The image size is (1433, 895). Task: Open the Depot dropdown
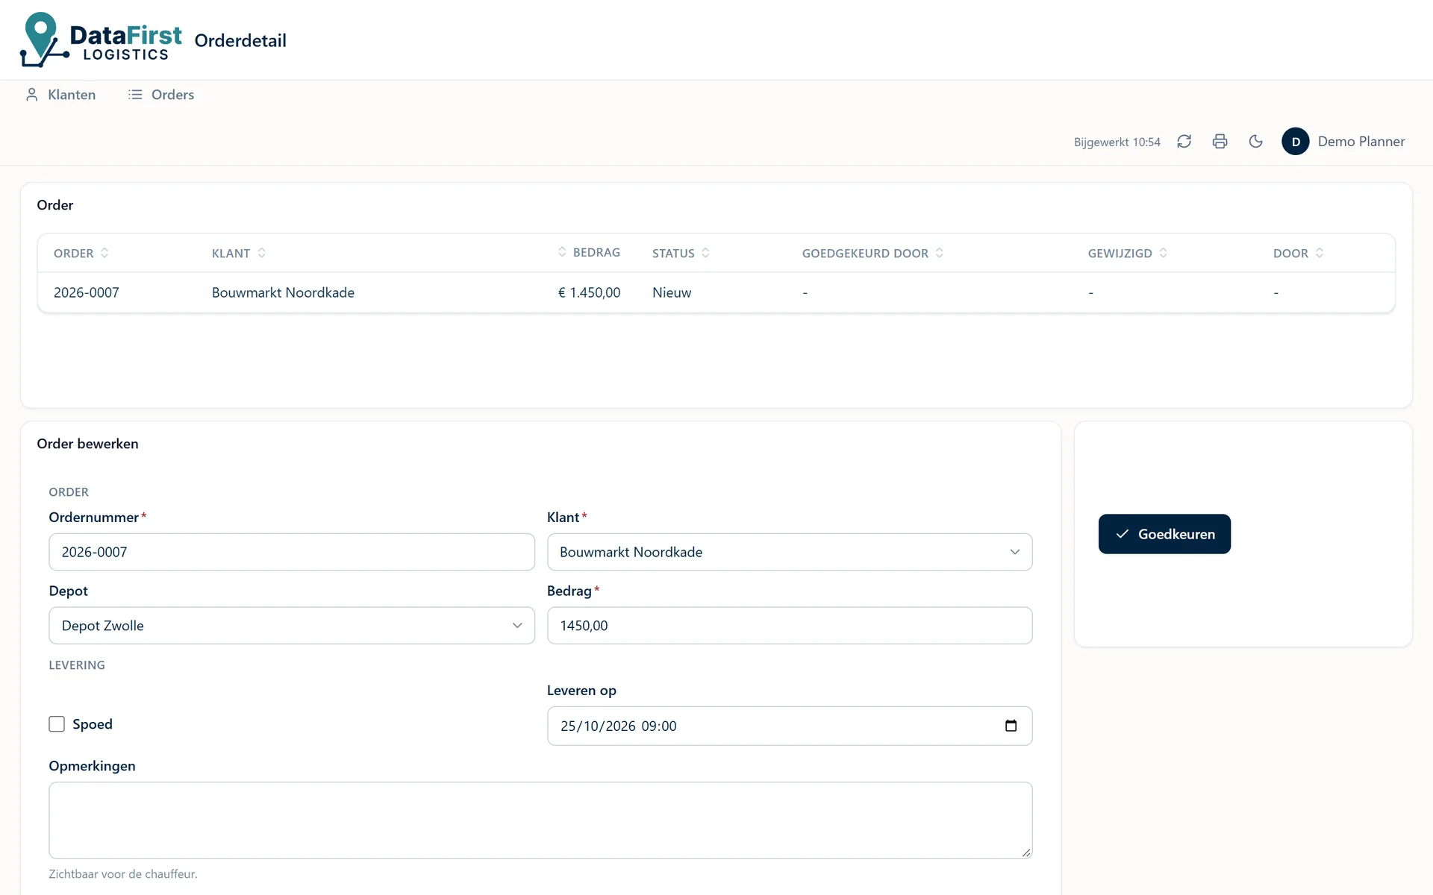[292, 626]
